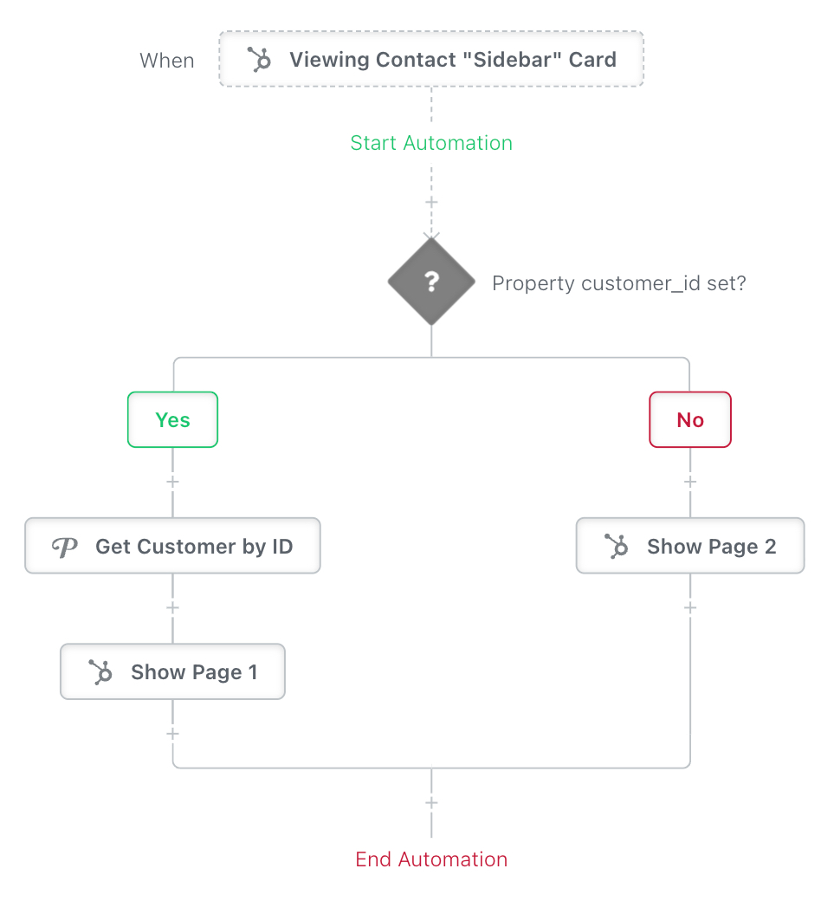Click the HubSpot icon in the trigger card

259,60
